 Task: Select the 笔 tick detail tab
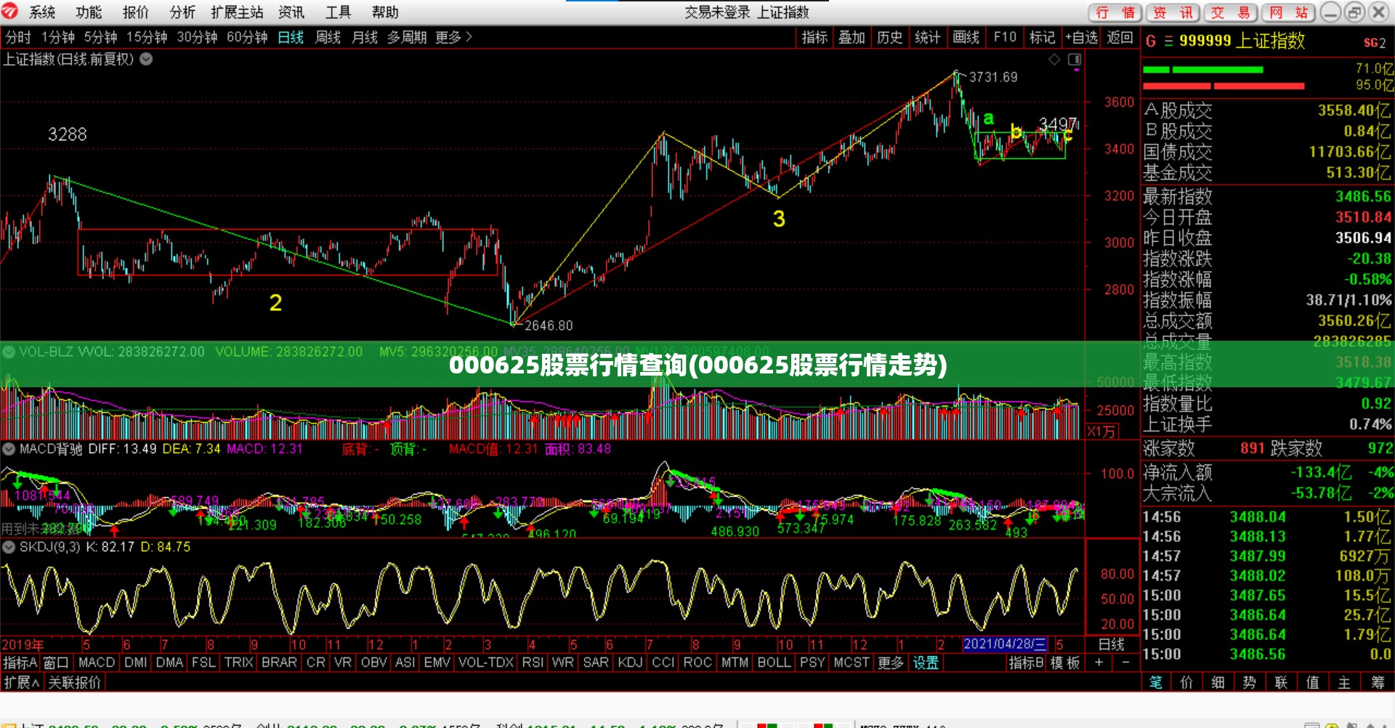tap(1155, 682)
